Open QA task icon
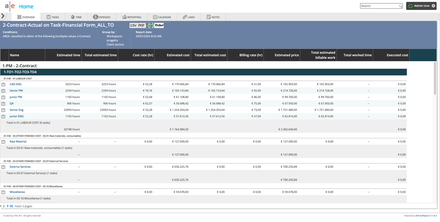The image size is (440, 222). coord(3,103)
